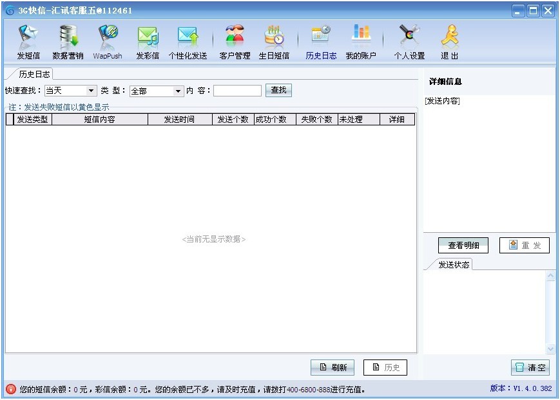Open 个人设置 personal settings
Viewport: 560px width, 400px height.
point(409,42)
